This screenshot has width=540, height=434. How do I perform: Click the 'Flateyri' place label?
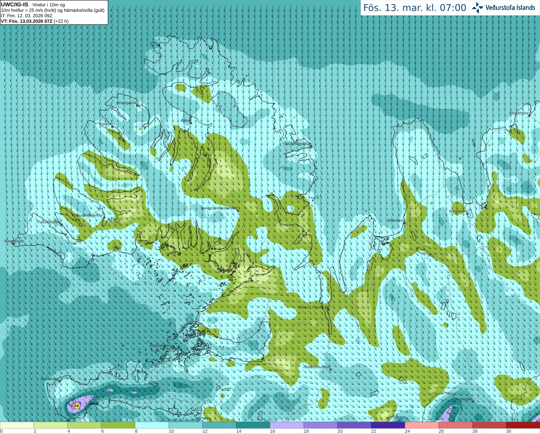[105, 123]
